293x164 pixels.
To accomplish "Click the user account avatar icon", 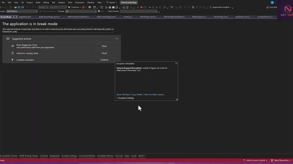I will 272,2.
